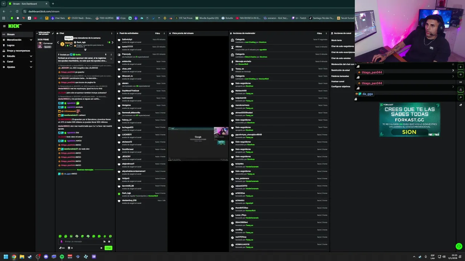Toggle Chat de solo-seguidores
The image size is (465, 261).
pos(343,46)
